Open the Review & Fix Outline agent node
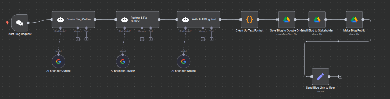 [138, 19]
